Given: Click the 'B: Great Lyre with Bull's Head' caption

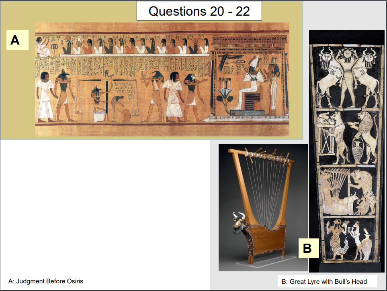Looking at the screenshot, I should (x=327, y=281).
